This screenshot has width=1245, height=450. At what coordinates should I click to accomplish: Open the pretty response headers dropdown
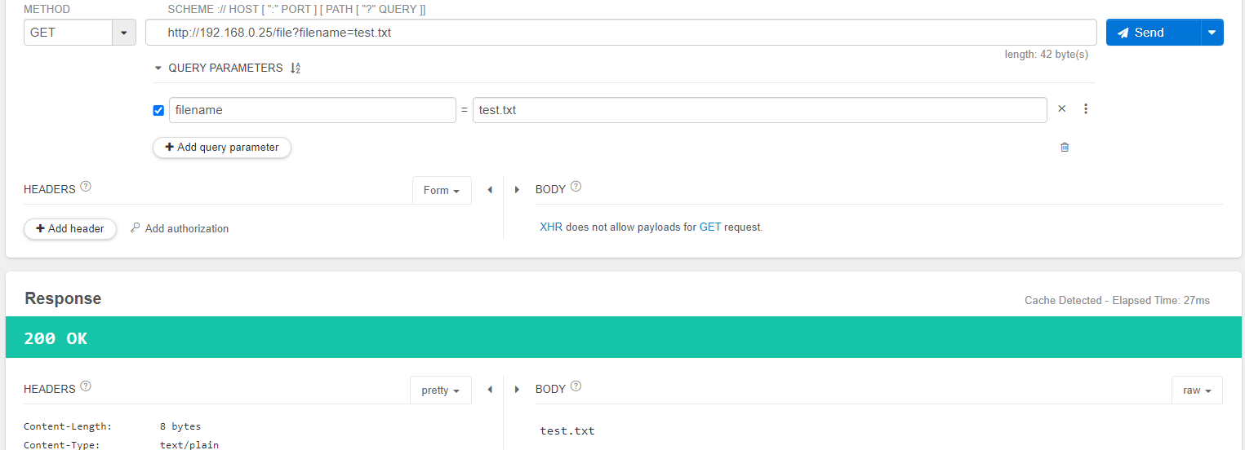[440, 390]
